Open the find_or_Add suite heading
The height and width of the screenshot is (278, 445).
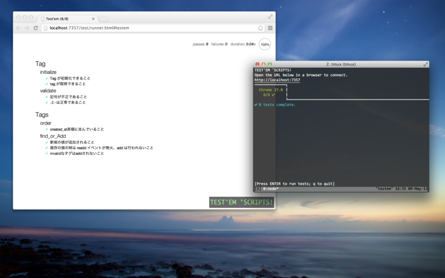click(x=53, y=136)
